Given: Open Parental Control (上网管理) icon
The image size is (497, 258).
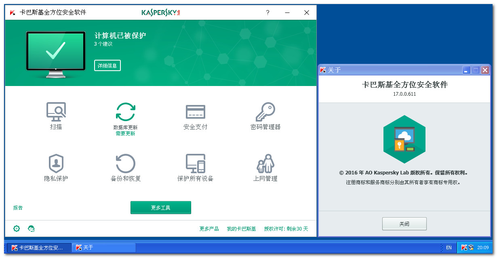Looking at the screenshot, I should click(265, 164).
